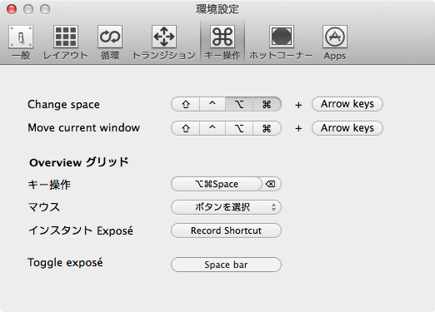Open the Apps preferences pane

pos(335,42)
